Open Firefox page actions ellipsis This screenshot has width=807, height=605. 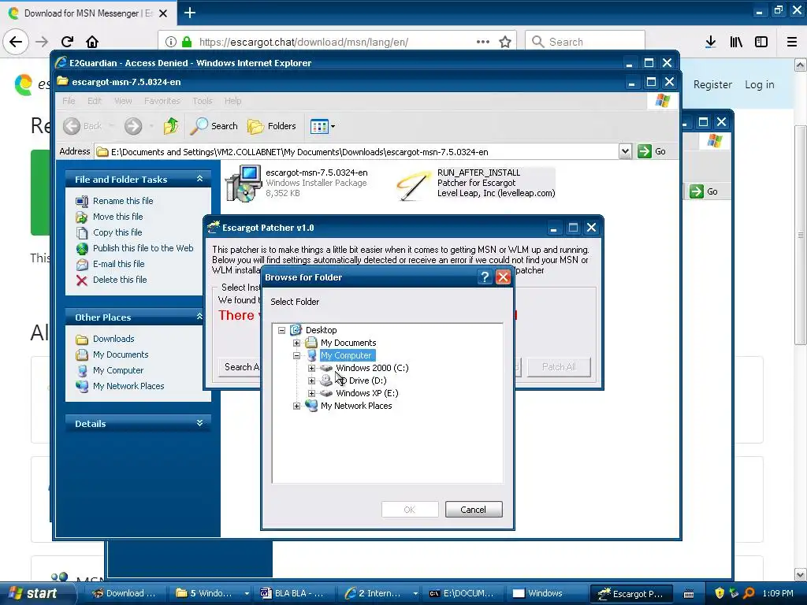click(x=483, y=42)
